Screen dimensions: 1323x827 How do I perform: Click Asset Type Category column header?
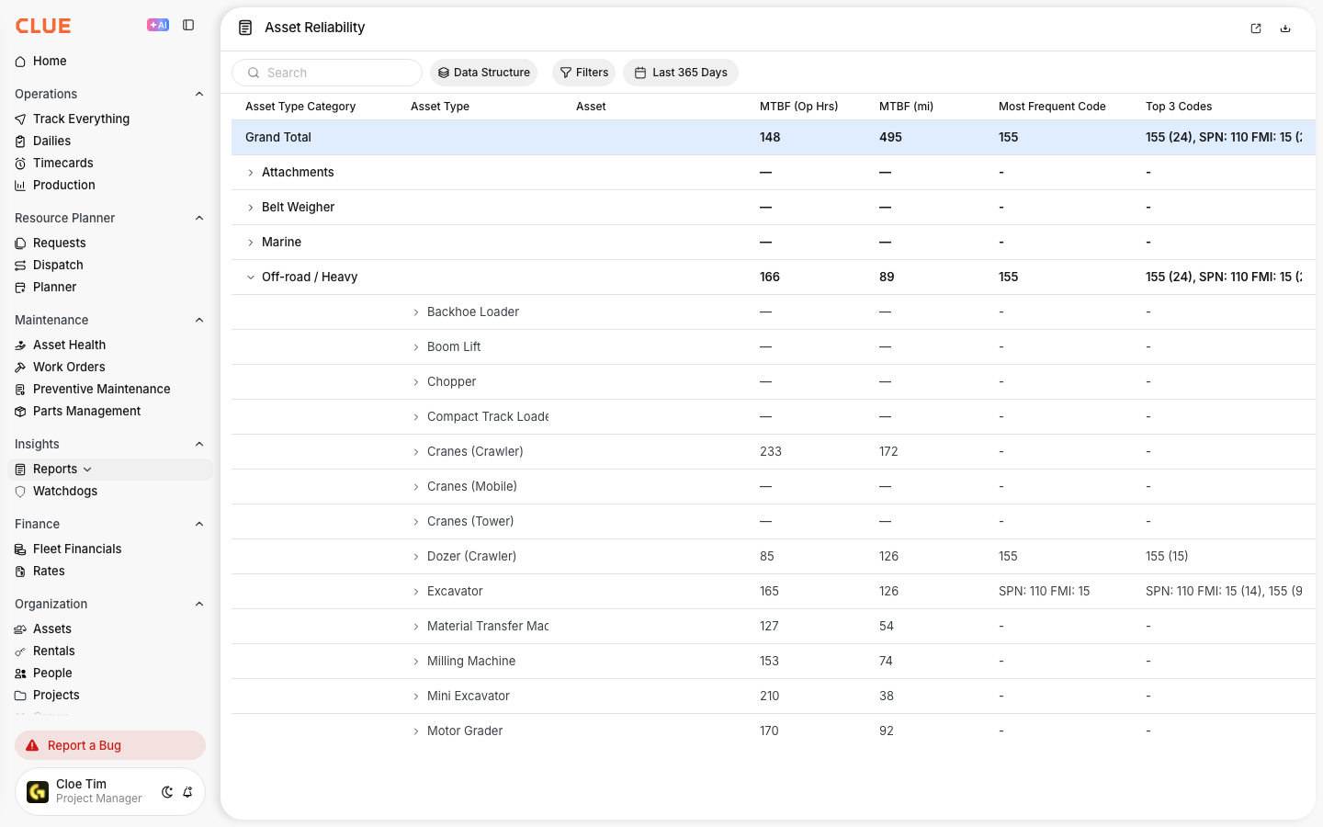300,107
